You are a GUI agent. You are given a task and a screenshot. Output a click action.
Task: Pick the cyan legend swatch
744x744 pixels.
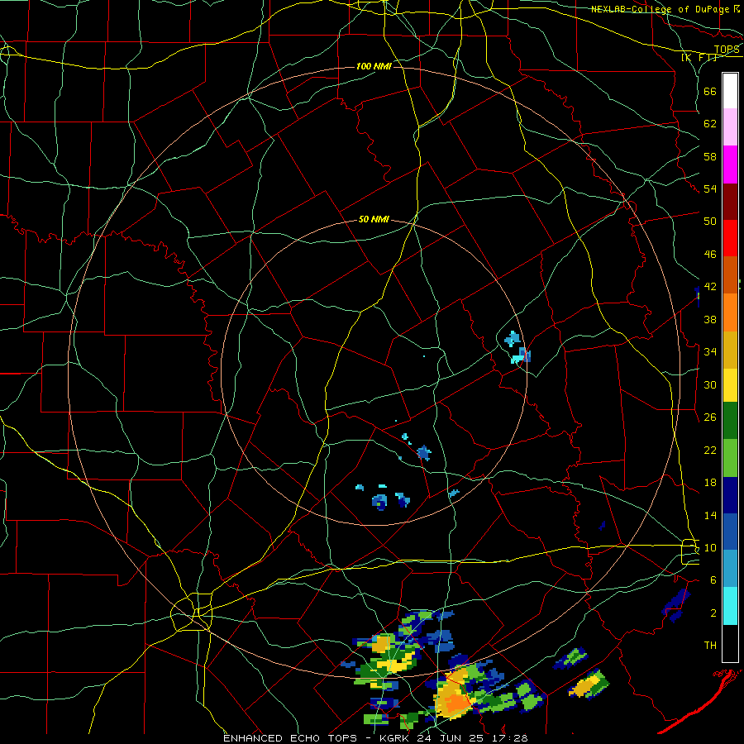[730, 606]
